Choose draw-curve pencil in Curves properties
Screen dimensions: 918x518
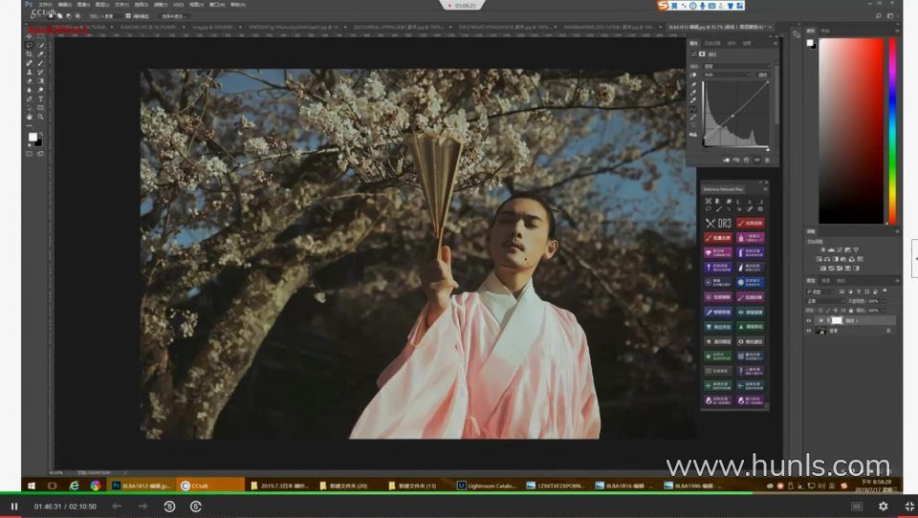[693, 117]
